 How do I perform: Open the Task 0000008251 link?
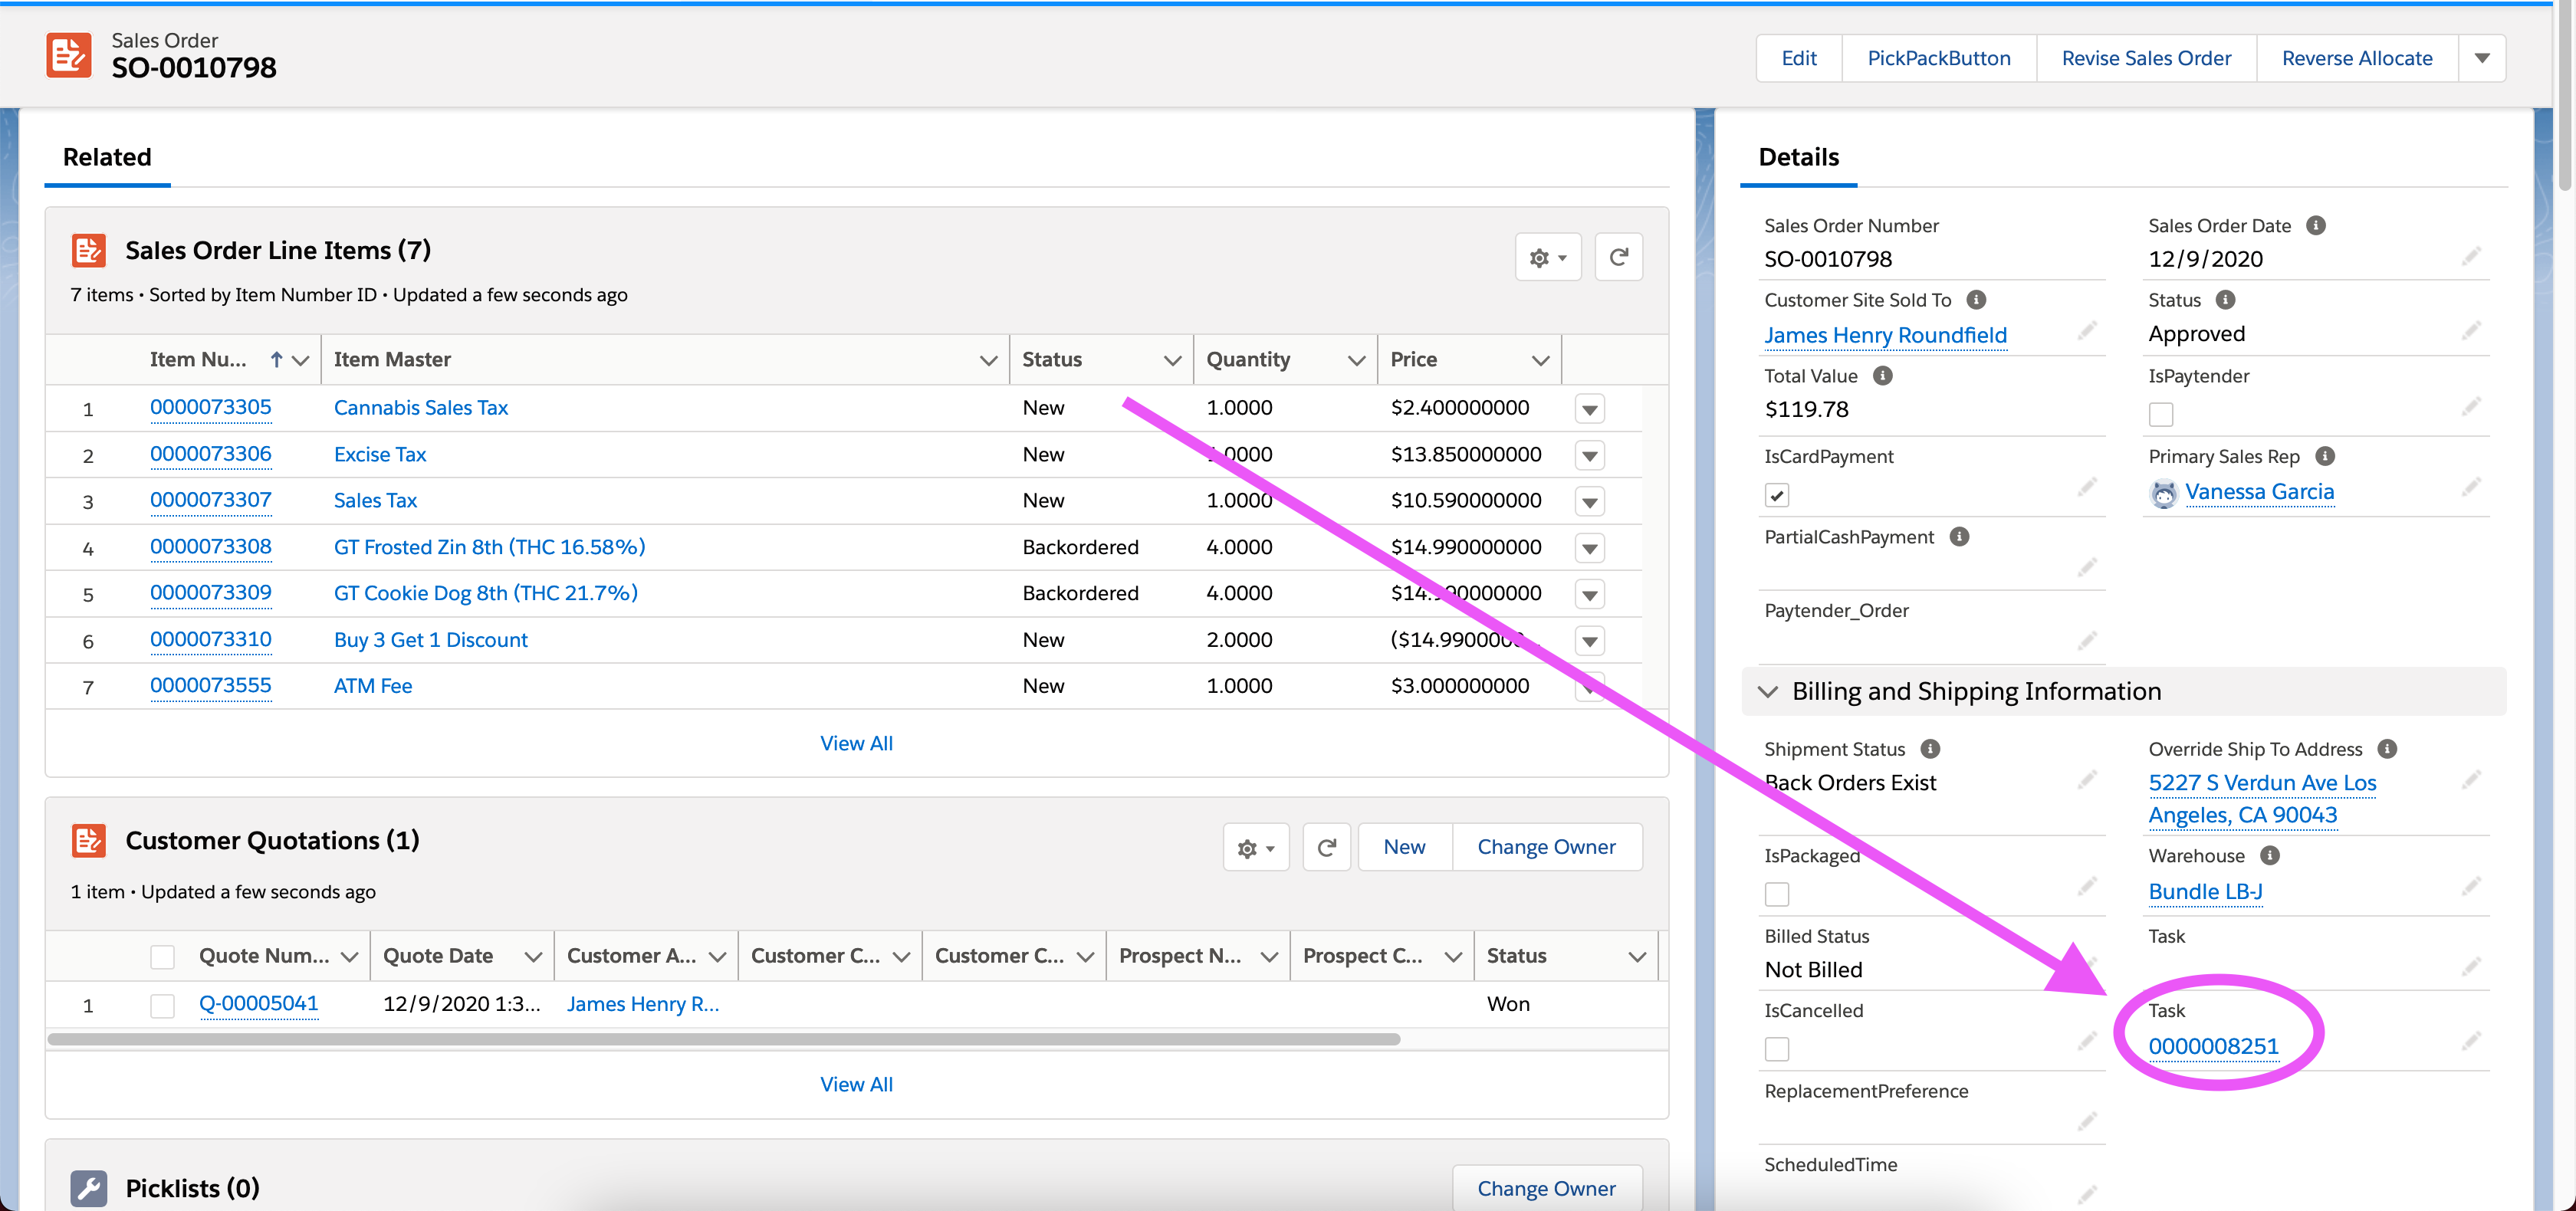pyautogui.click(x=2213, y=1046)
